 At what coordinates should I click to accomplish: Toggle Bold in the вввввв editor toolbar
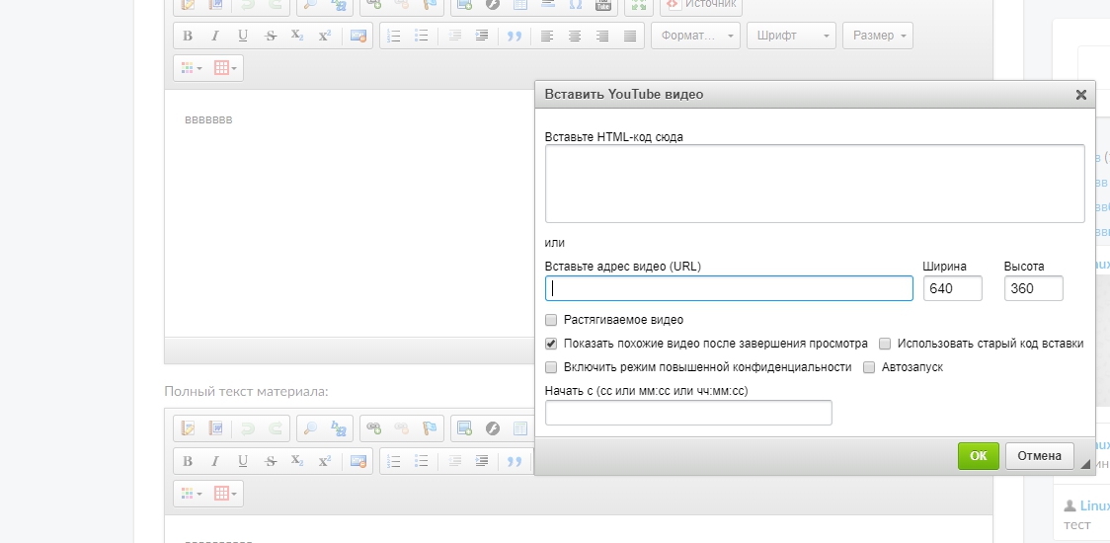[188, 37]
